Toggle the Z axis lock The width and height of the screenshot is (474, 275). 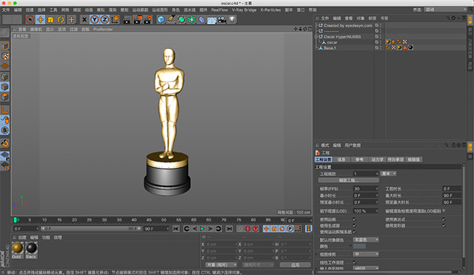(105, 19)
